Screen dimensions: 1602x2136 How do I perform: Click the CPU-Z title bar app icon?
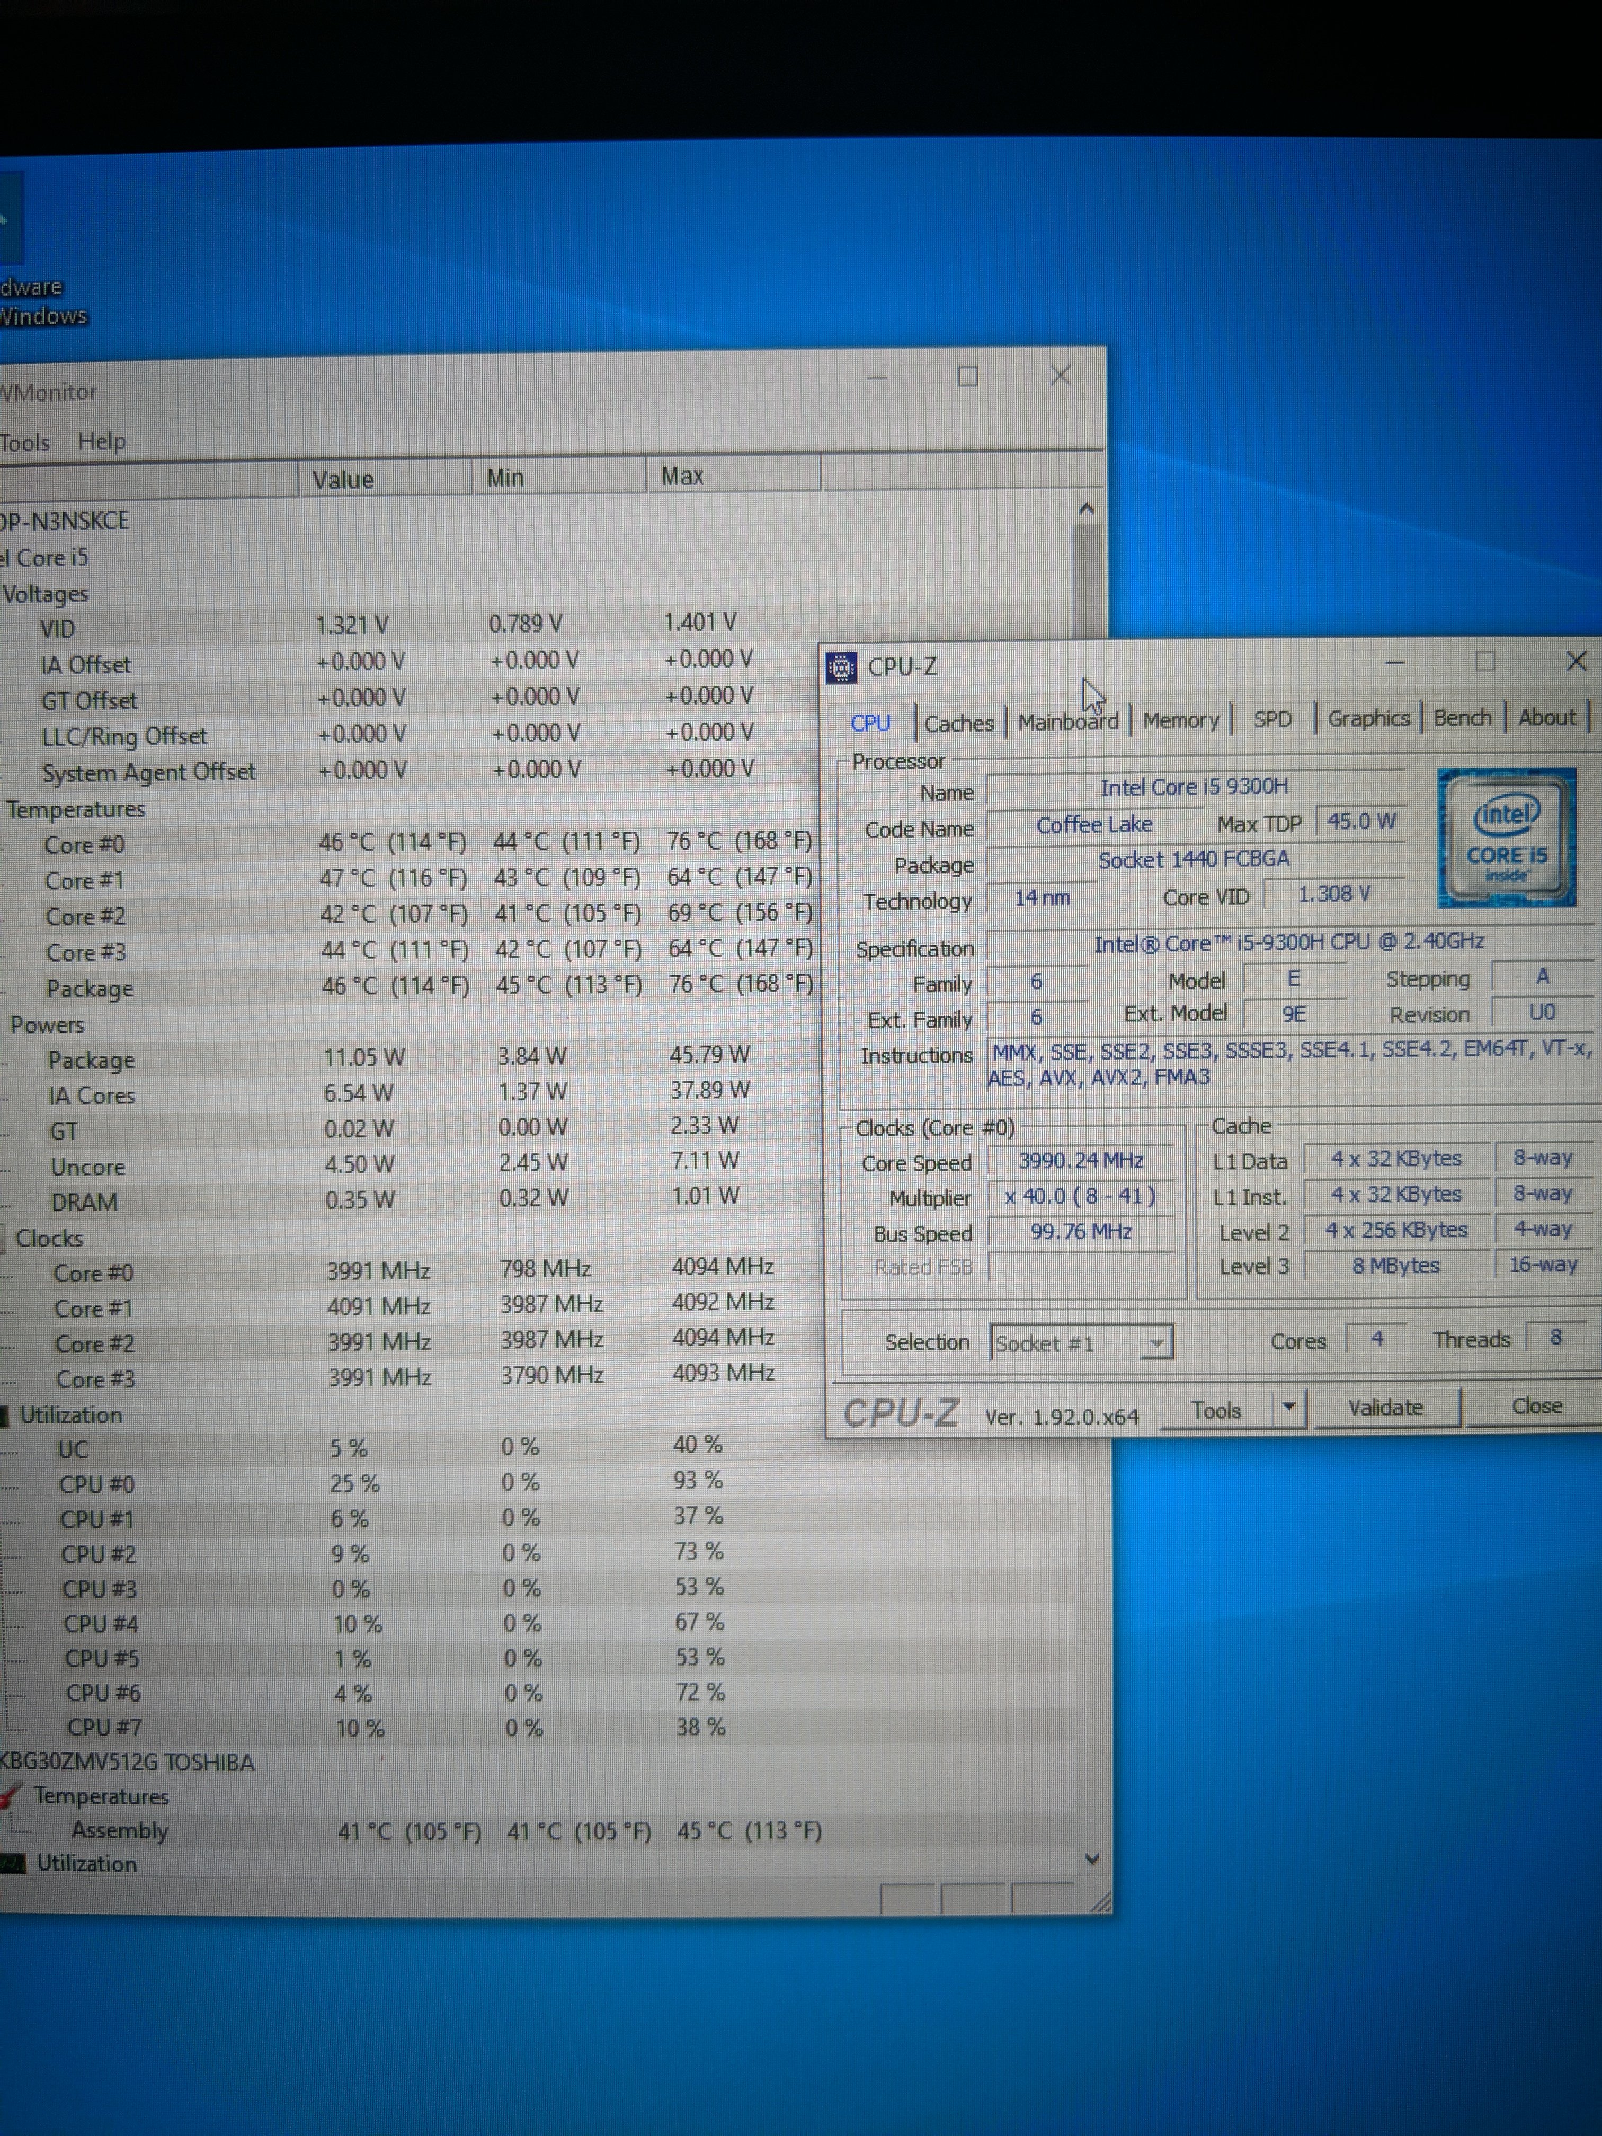[841, 667]
